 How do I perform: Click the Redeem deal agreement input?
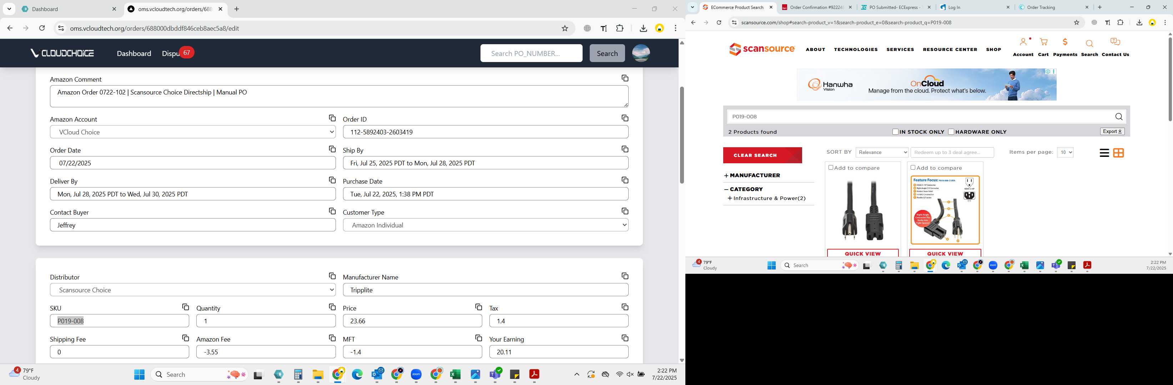[952, 152]
